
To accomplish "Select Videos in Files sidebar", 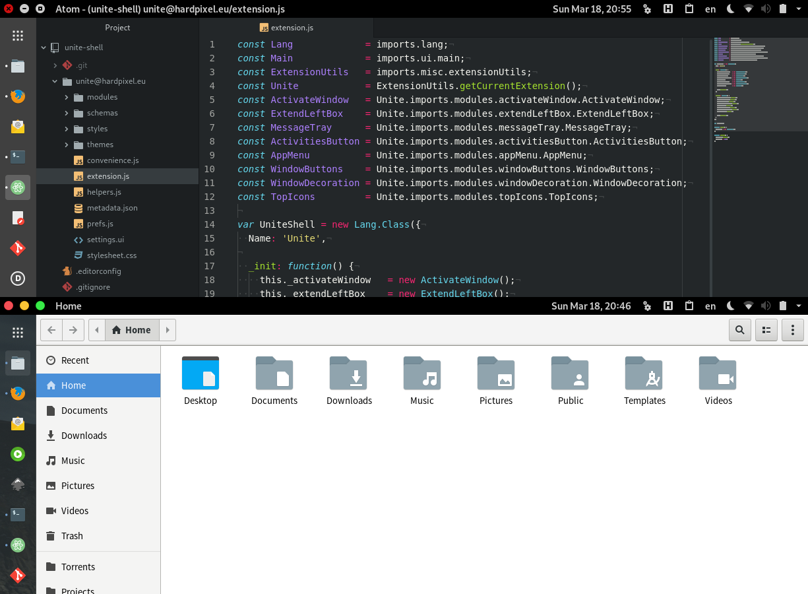I will (x=98, y=511).
